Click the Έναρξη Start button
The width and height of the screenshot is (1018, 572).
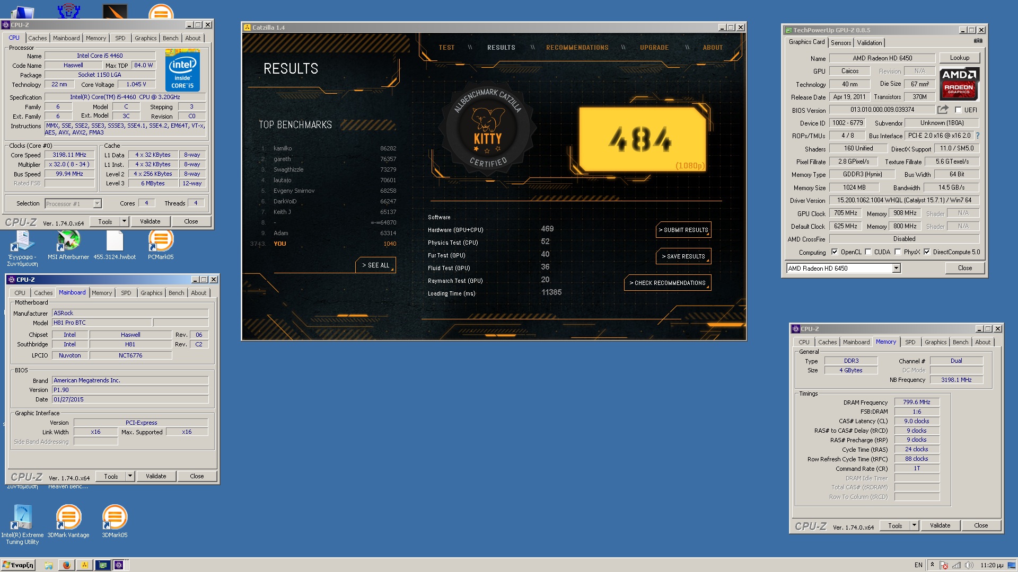[18, 565]
